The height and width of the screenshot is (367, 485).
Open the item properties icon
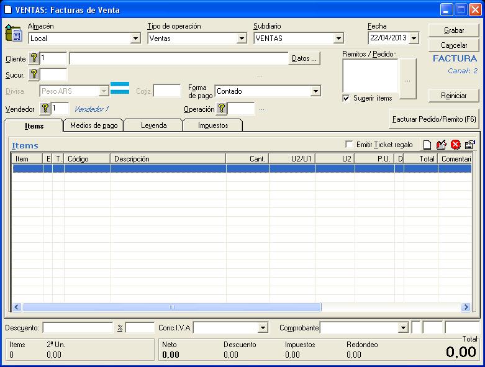(x=469, y=145)
